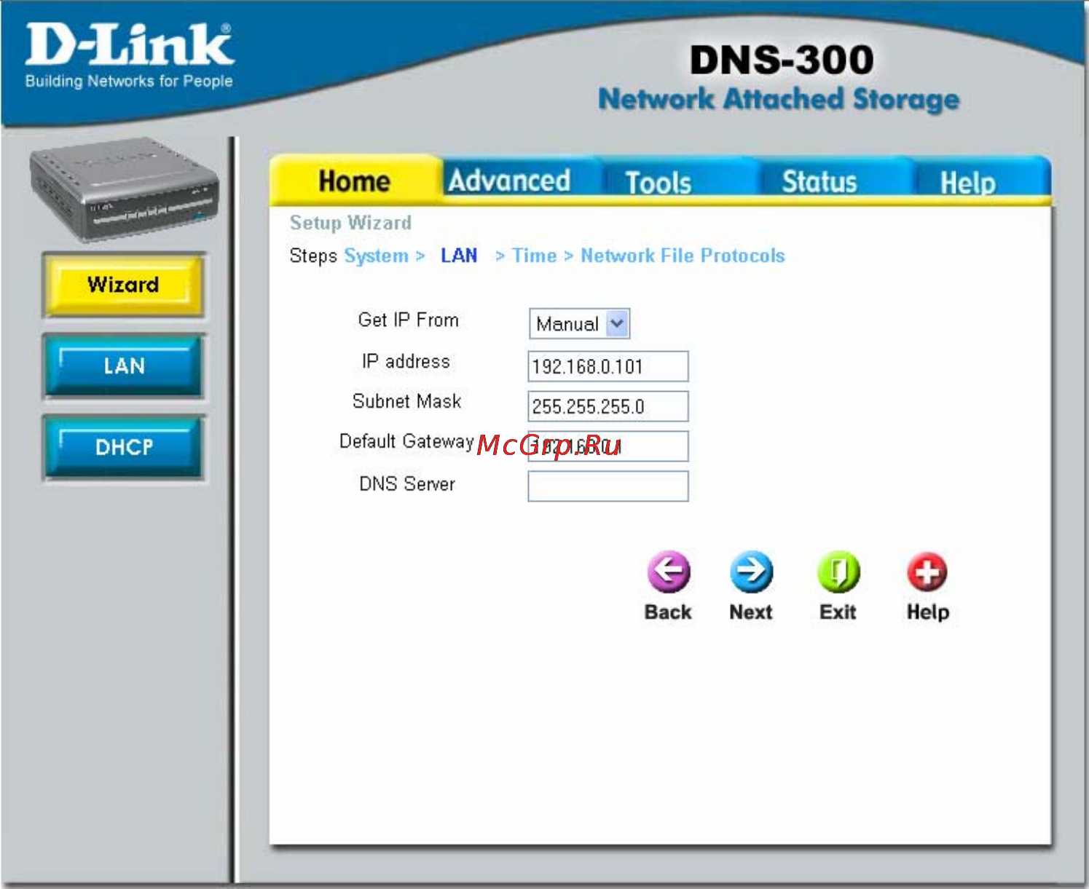Click the Get IP From label
Viewport: 1089px width, 889px height.
tap(408, 320)
